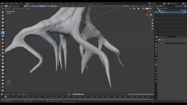Click the pan view hand icon

coord(152,23)
